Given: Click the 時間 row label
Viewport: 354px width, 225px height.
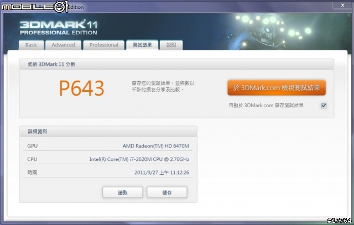Looking at the screenshot, I should coord(32,172).
